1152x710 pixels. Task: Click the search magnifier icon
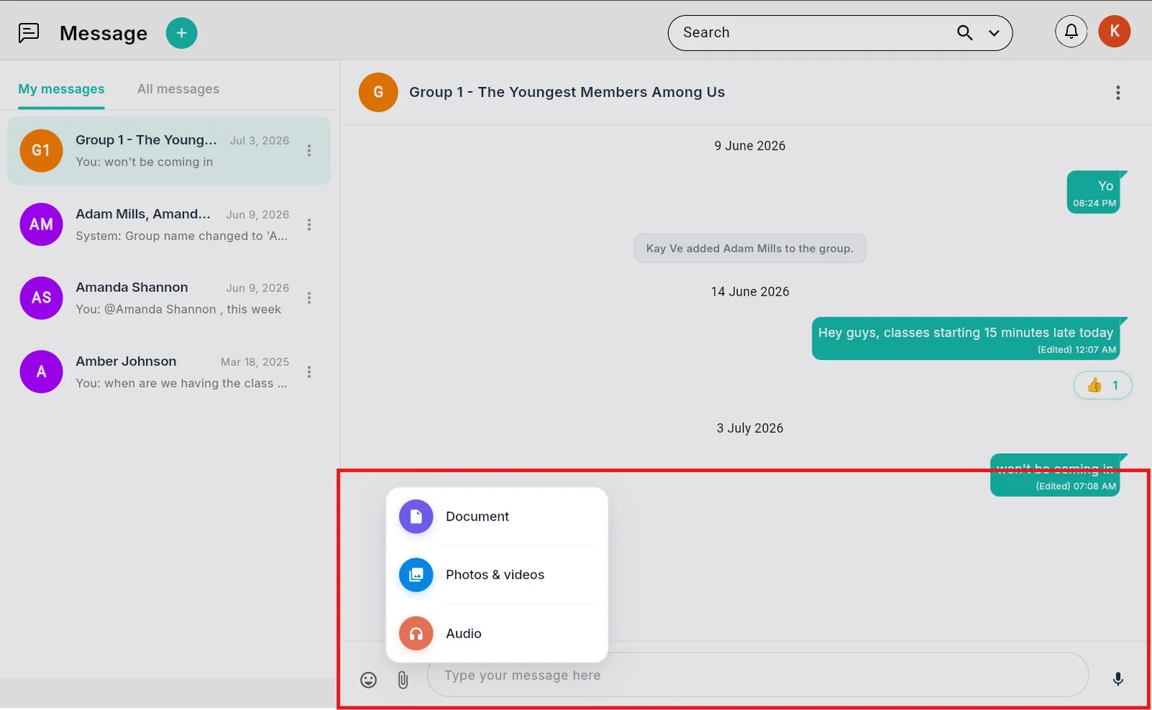pyautogui.click(x=965, y=32)
